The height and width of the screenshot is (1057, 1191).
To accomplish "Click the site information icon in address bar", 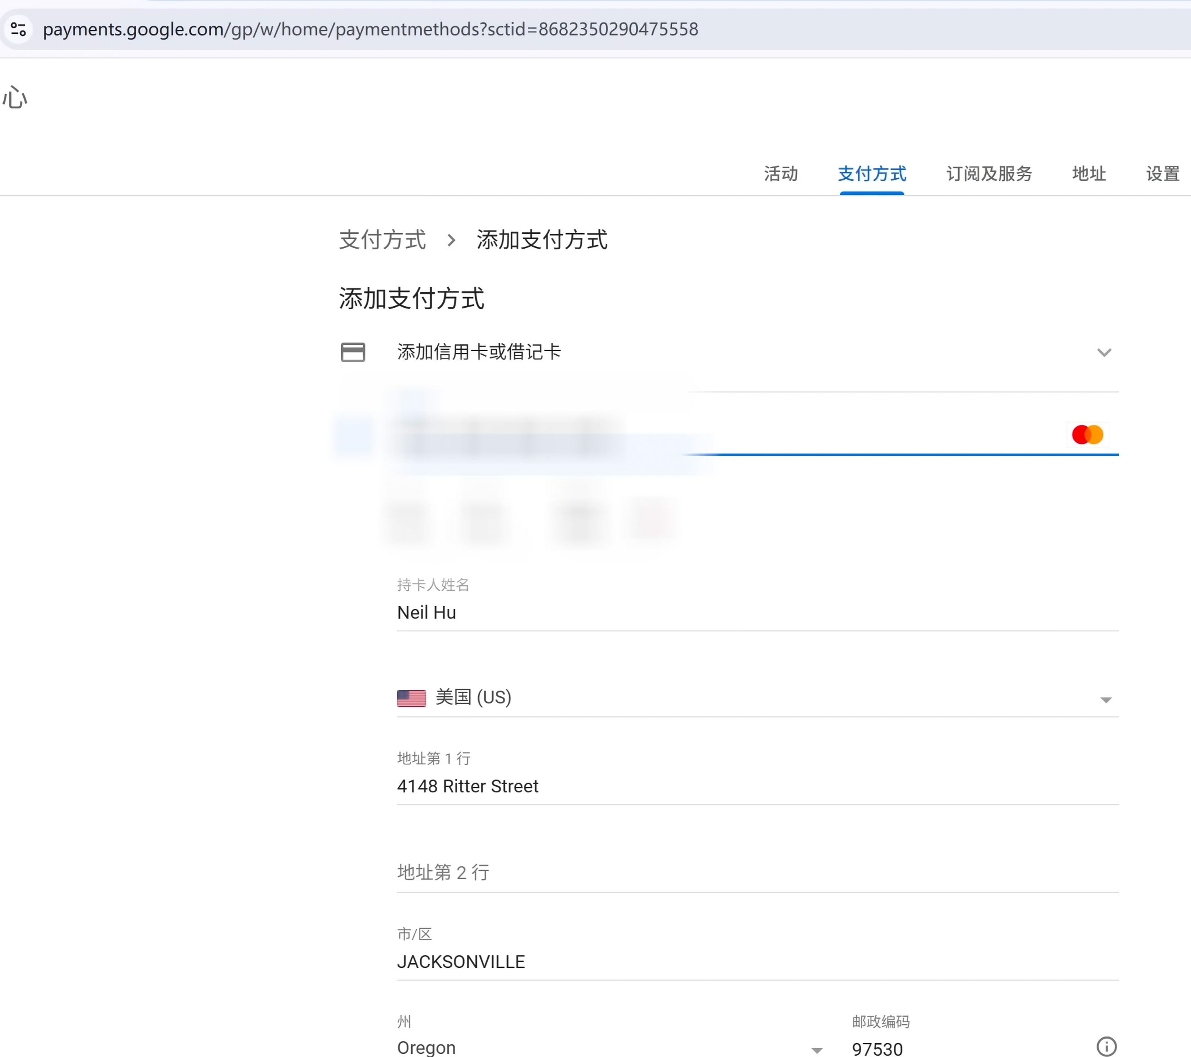I will pyautogui.click(x=19, y=29).
